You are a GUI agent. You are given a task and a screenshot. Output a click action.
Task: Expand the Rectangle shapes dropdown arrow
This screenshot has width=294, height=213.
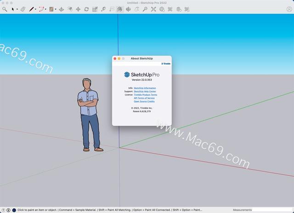tap(56, 9)
